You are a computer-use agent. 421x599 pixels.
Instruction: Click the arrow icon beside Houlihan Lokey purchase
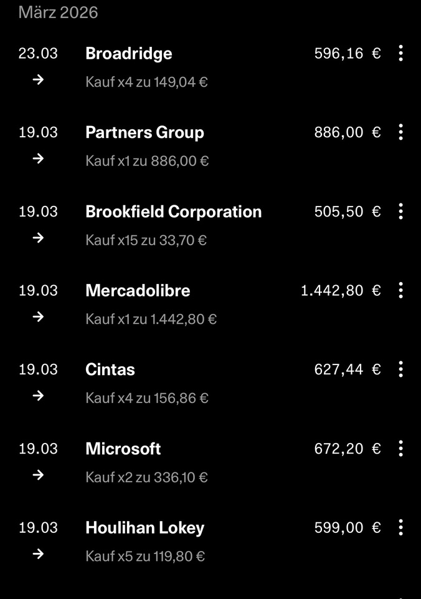pyautogui.click(x=38, y=554)
